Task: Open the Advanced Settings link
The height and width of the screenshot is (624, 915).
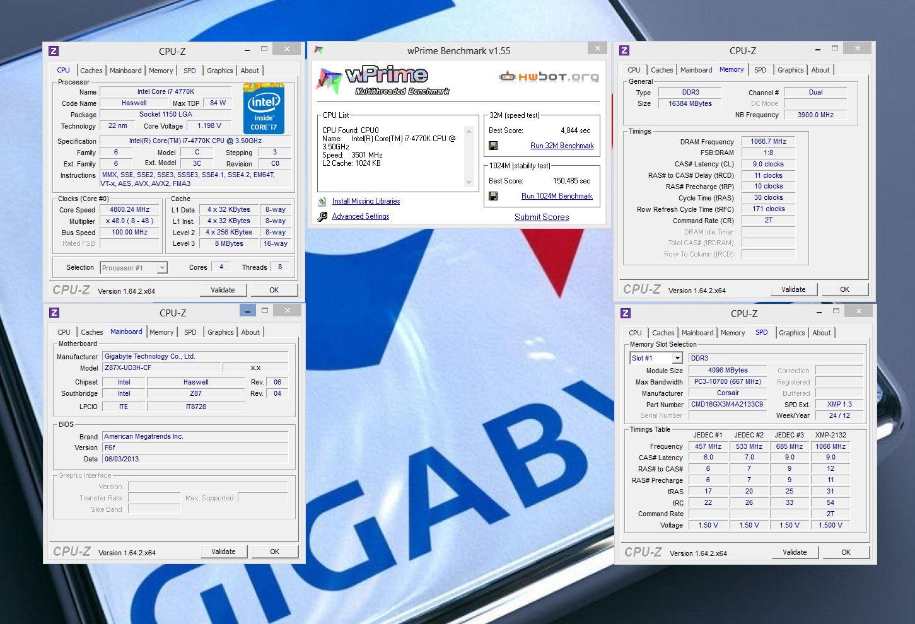Action: coord(361,216)
